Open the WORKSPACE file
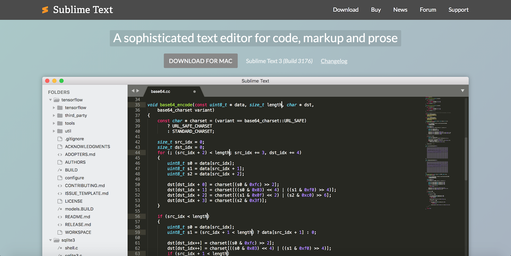 [x=78, y=233]
